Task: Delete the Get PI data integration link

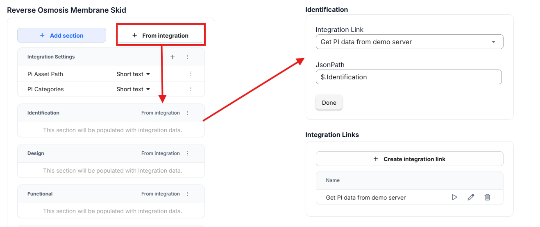Action: pos(487,197)
